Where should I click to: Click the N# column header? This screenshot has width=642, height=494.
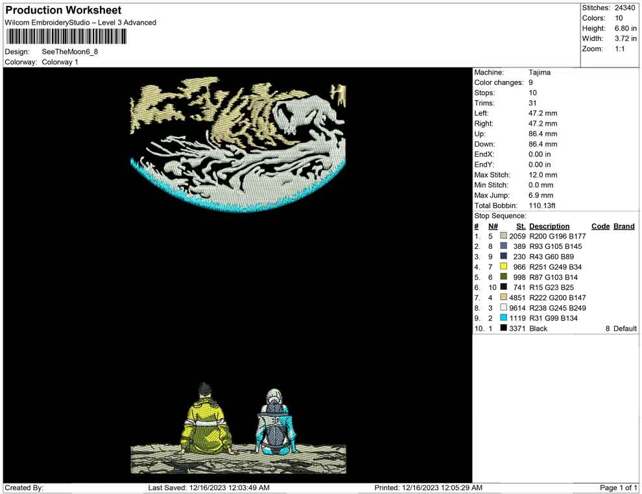click(493, 226)
